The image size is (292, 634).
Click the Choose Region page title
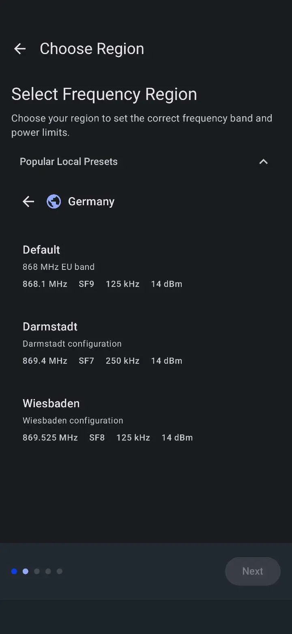point(92,49)
